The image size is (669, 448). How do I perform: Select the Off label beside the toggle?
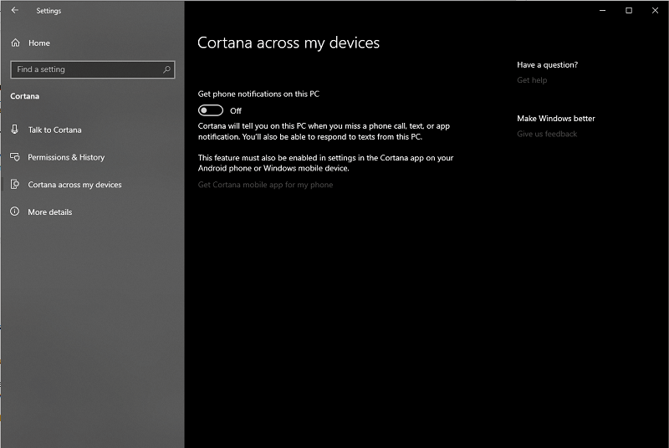pos(236,111)
